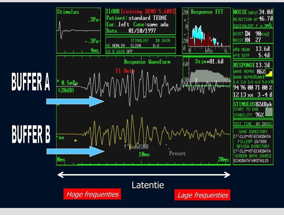The image size is (284, 215).
Task: Click the file name 'ECHODATA\AM37A115'
Action: 251,161
